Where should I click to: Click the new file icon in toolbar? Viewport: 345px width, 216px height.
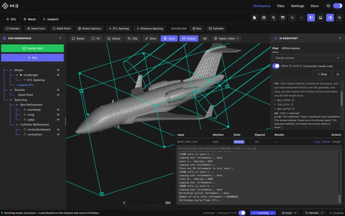coord(254,17)
